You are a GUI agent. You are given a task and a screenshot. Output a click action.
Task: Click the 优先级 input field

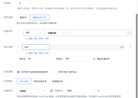click(24, 3)
